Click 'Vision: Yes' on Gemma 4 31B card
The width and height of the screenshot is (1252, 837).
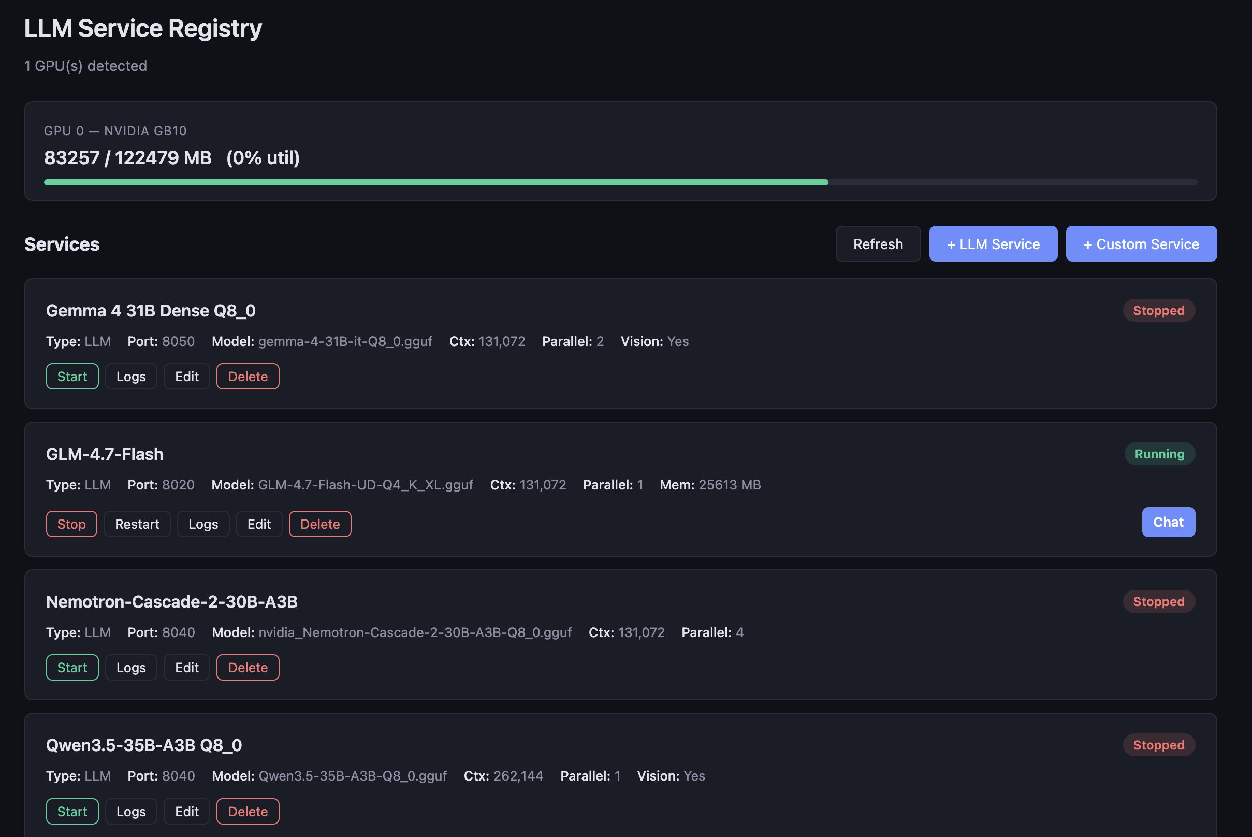coord(654,341)
